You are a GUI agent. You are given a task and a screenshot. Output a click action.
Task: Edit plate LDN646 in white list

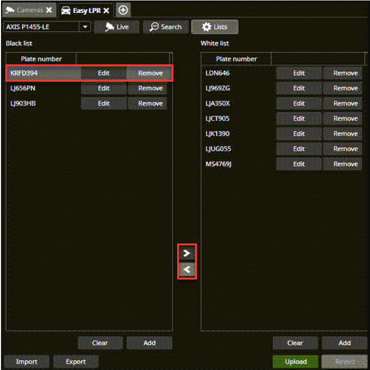click(299, 73)
